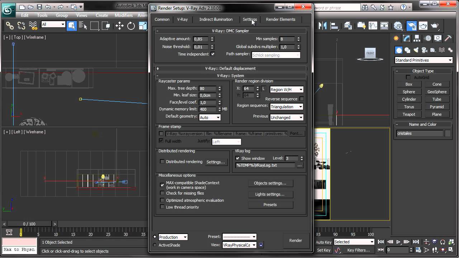This screenshot has height=258, width=459.
Task: Expand the V-Ray Default displacement rollout
Action: click(230, 68)
